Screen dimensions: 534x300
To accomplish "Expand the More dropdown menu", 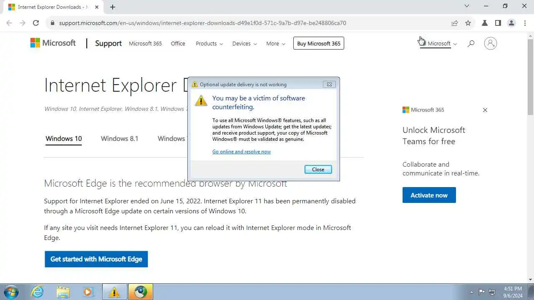I will click(x=276, y=43).
